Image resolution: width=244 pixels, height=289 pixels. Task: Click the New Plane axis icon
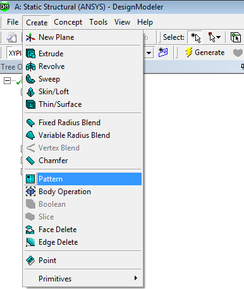click(30, 37)
